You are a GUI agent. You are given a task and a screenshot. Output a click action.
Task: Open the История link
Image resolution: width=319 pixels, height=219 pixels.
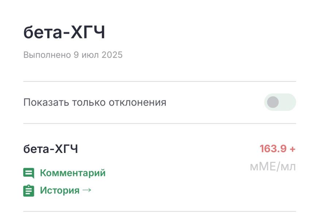click(59, 191)
